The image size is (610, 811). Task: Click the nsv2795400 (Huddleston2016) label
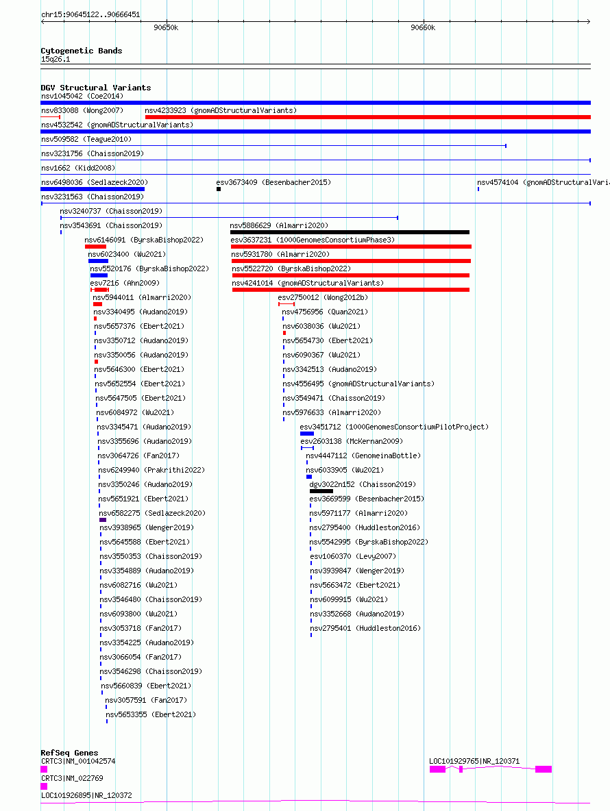[365, 529]
